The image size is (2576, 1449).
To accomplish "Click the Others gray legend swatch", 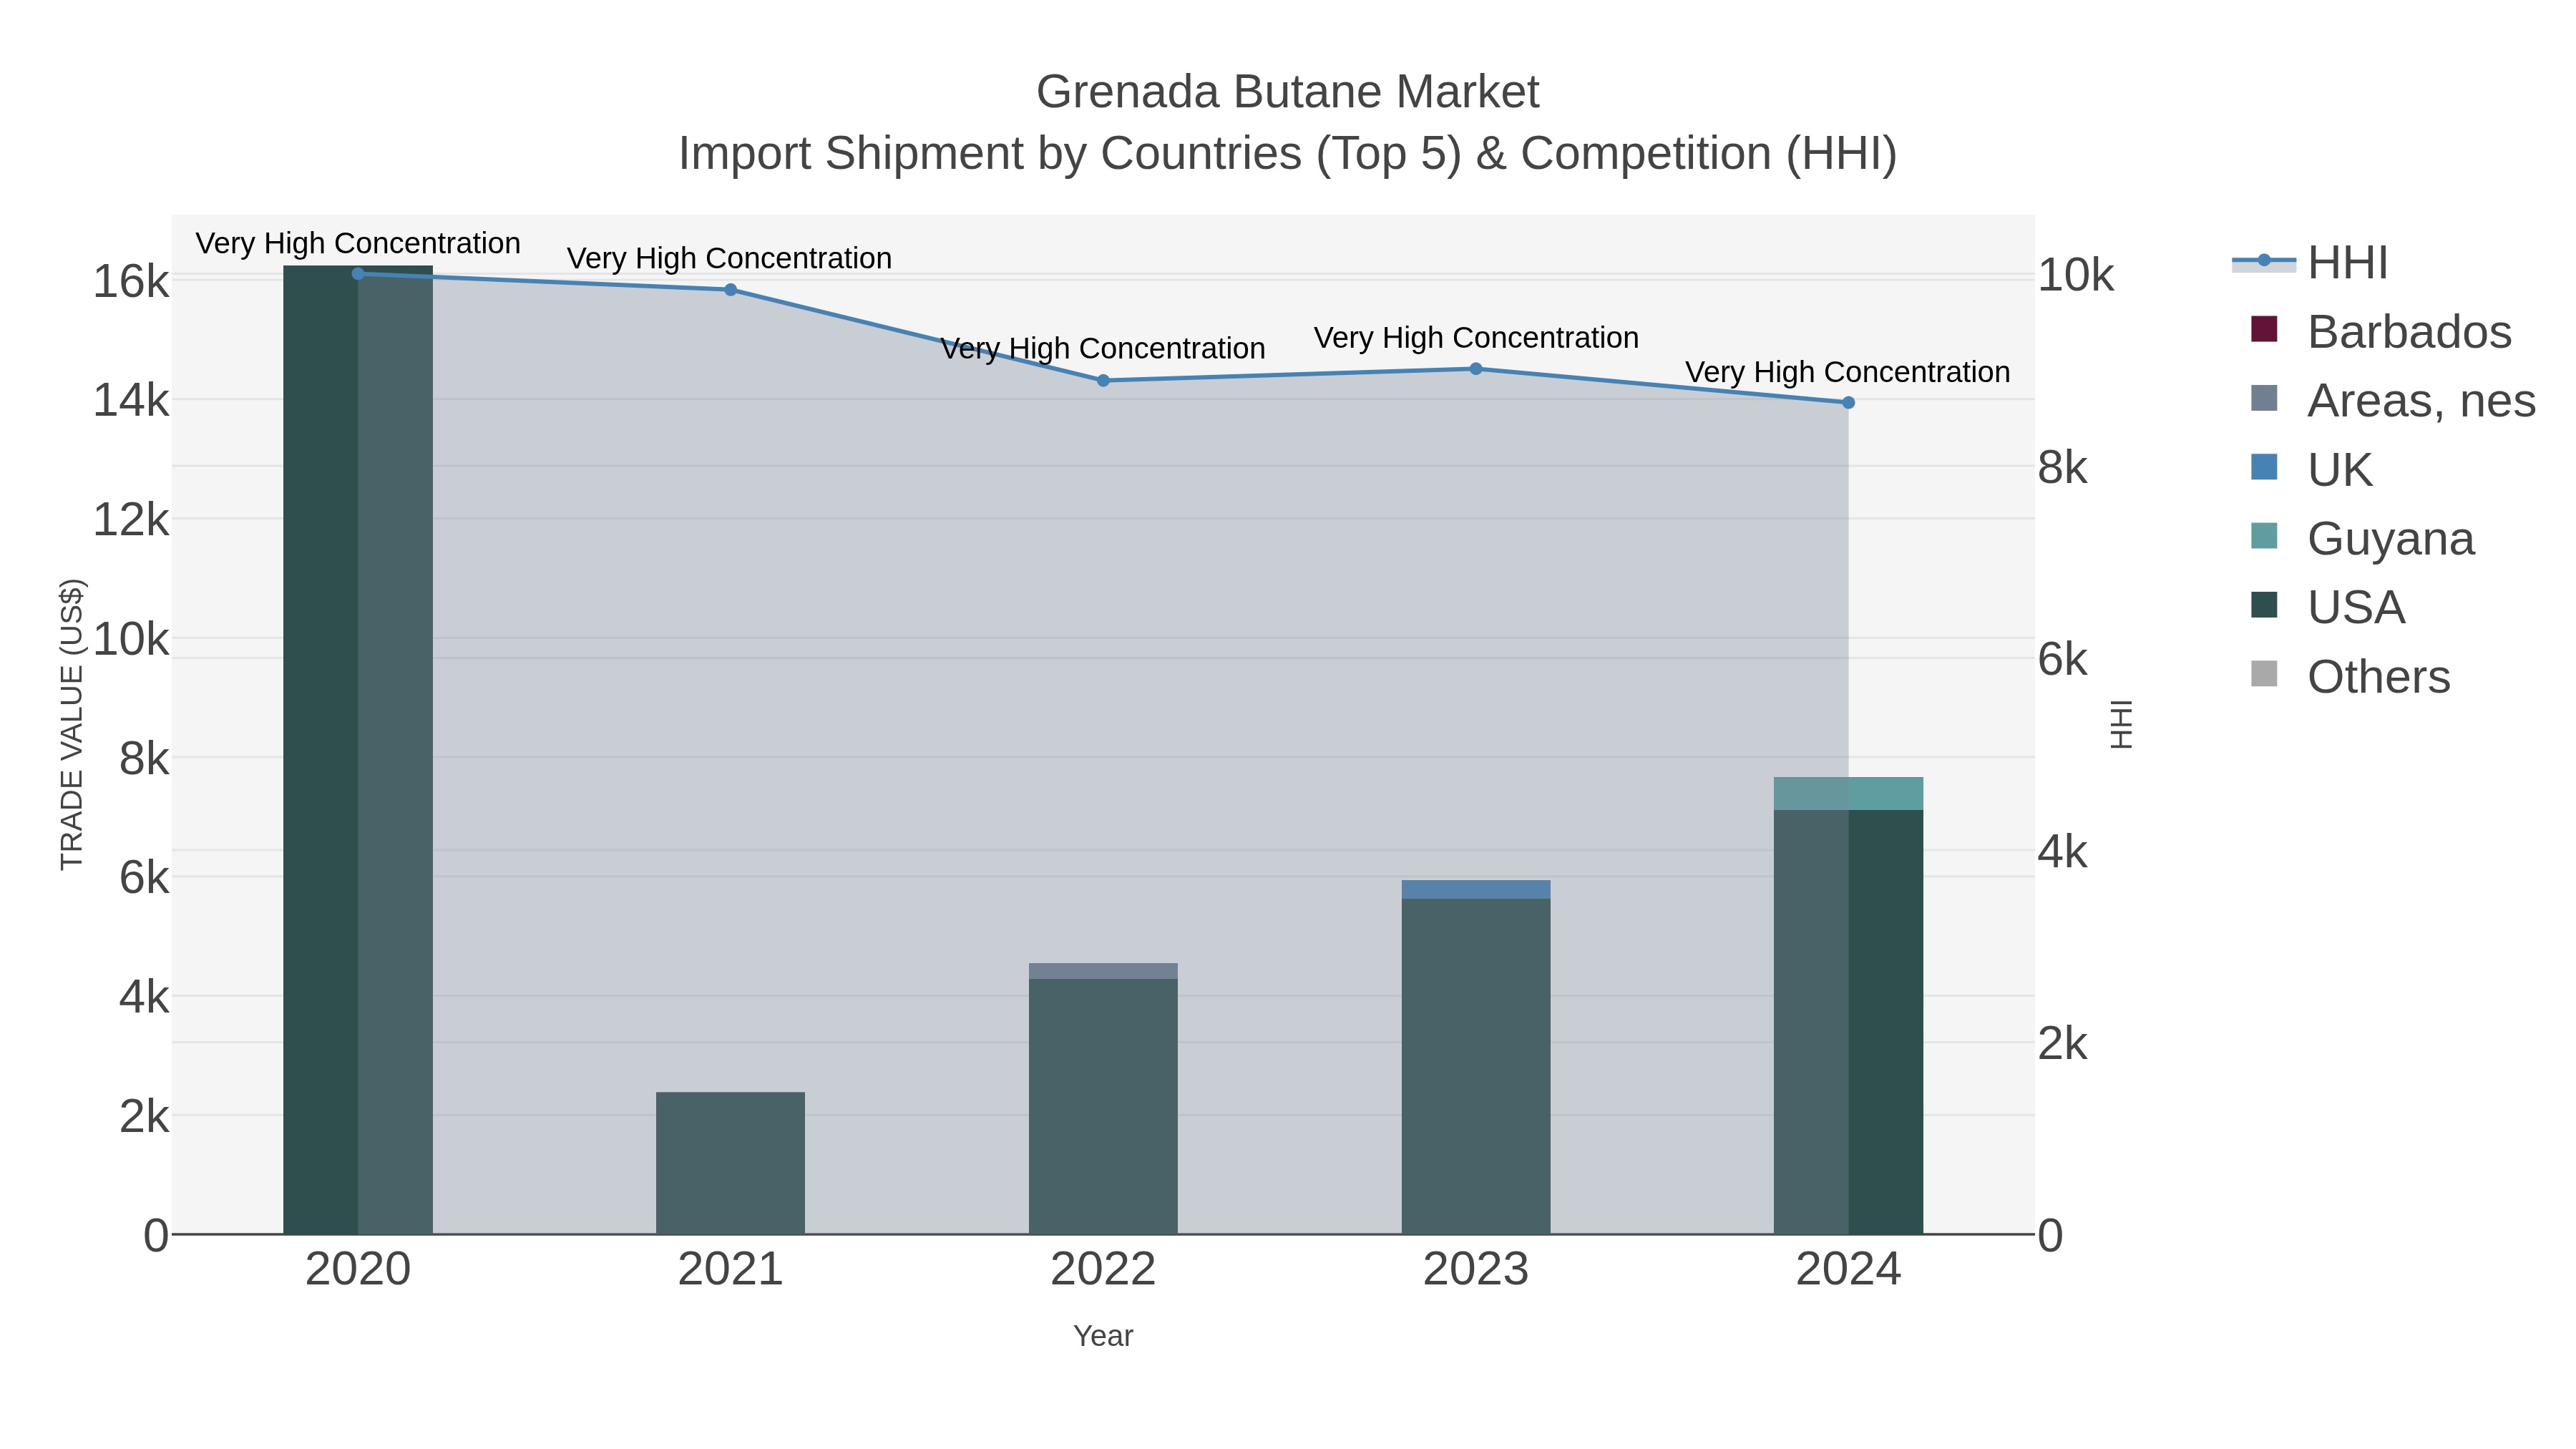I will pos(2264,674).
